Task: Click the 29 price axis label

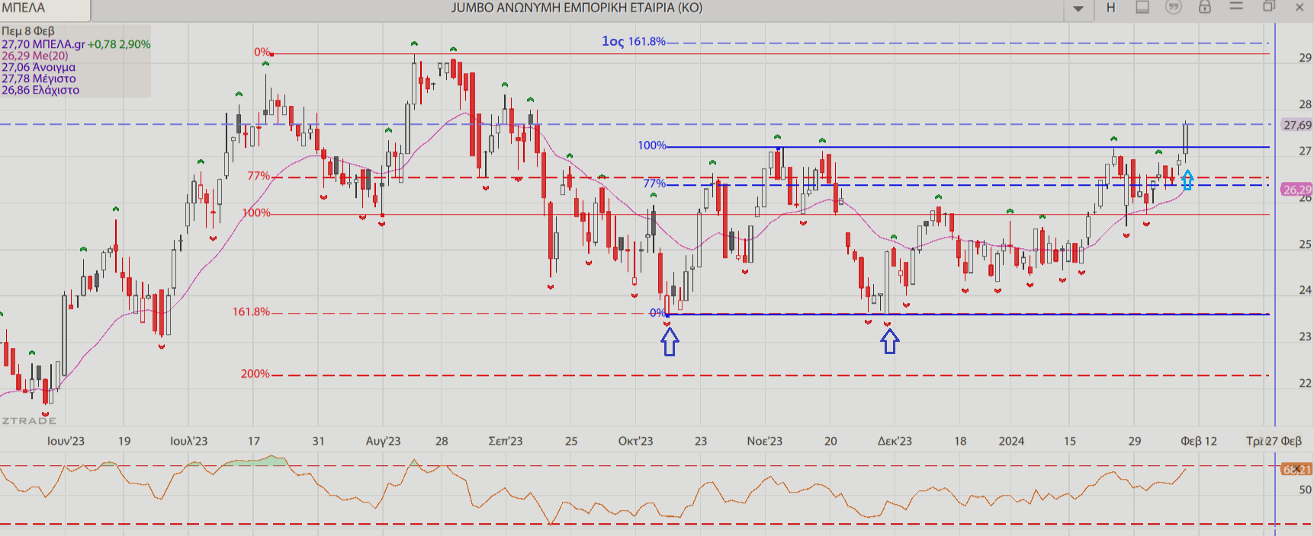Action: coord(1306,58)
